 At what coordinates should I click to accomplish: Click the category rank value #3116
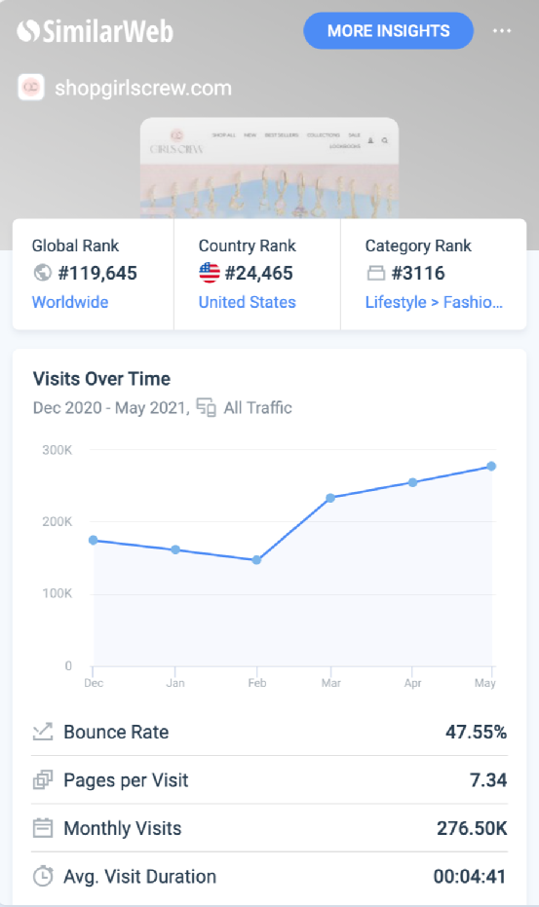(x=418, y=273)
